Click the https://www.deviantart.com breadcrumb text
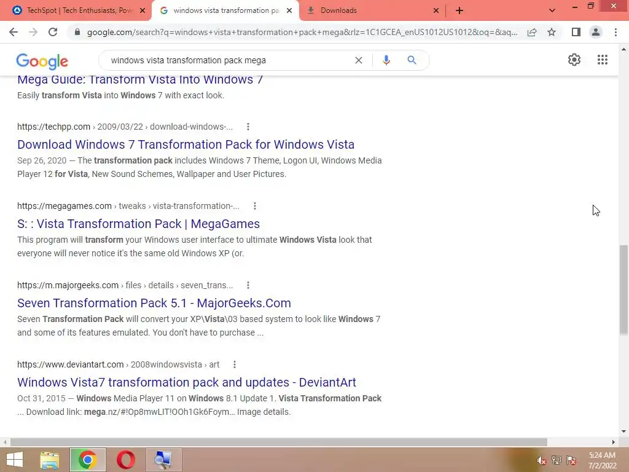 pos(70,364)
